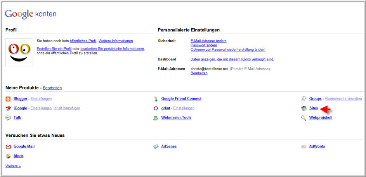Click the Sites product icon

304,108
